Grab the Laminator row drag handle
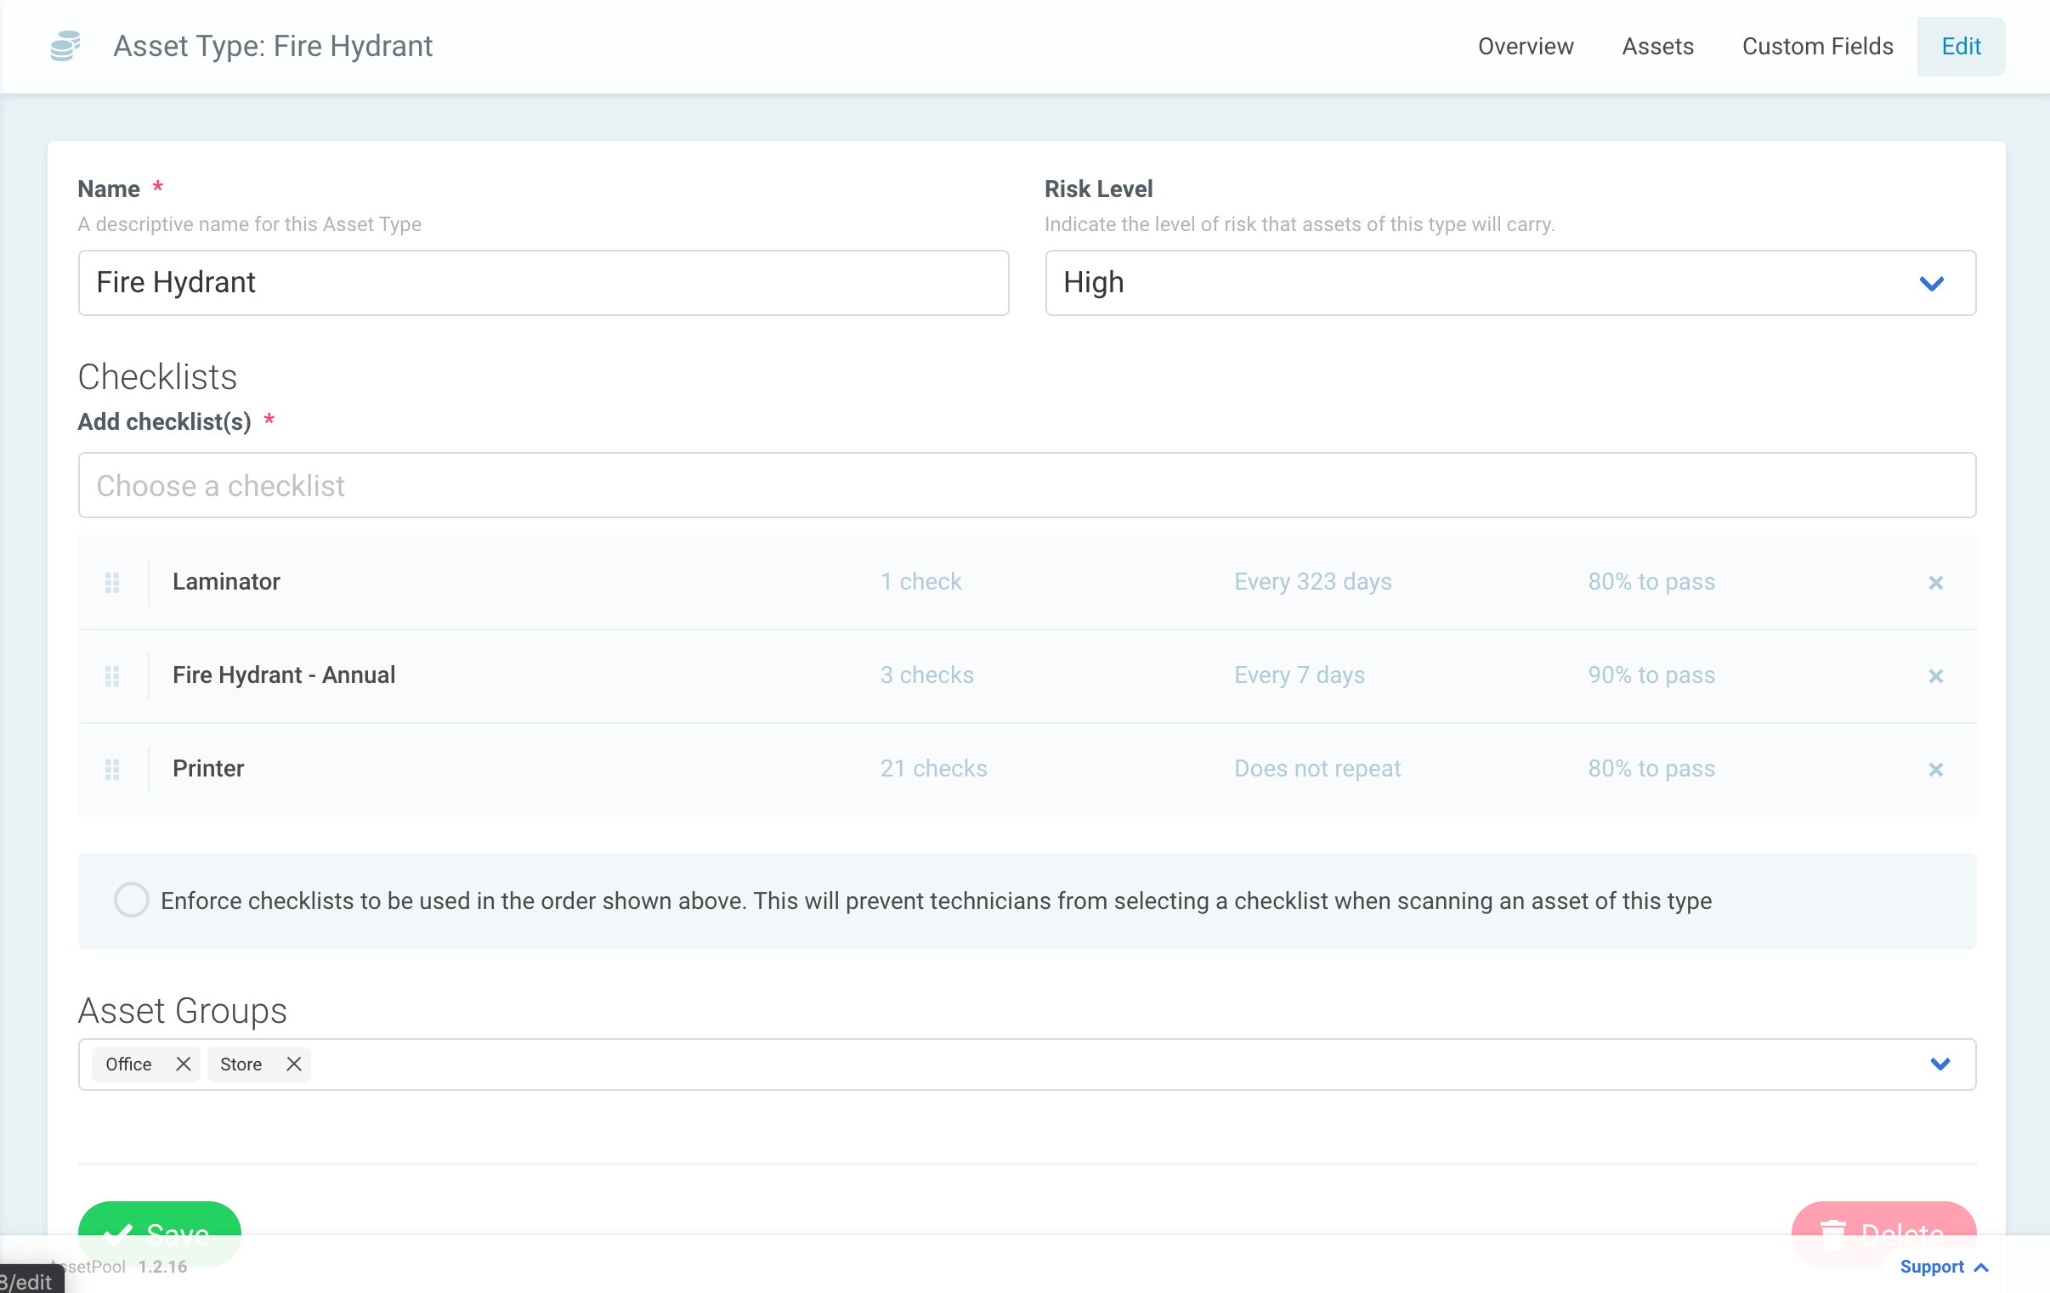Image resolution: width=2050 pixels, height=1293 pixels. coord(112,582)
